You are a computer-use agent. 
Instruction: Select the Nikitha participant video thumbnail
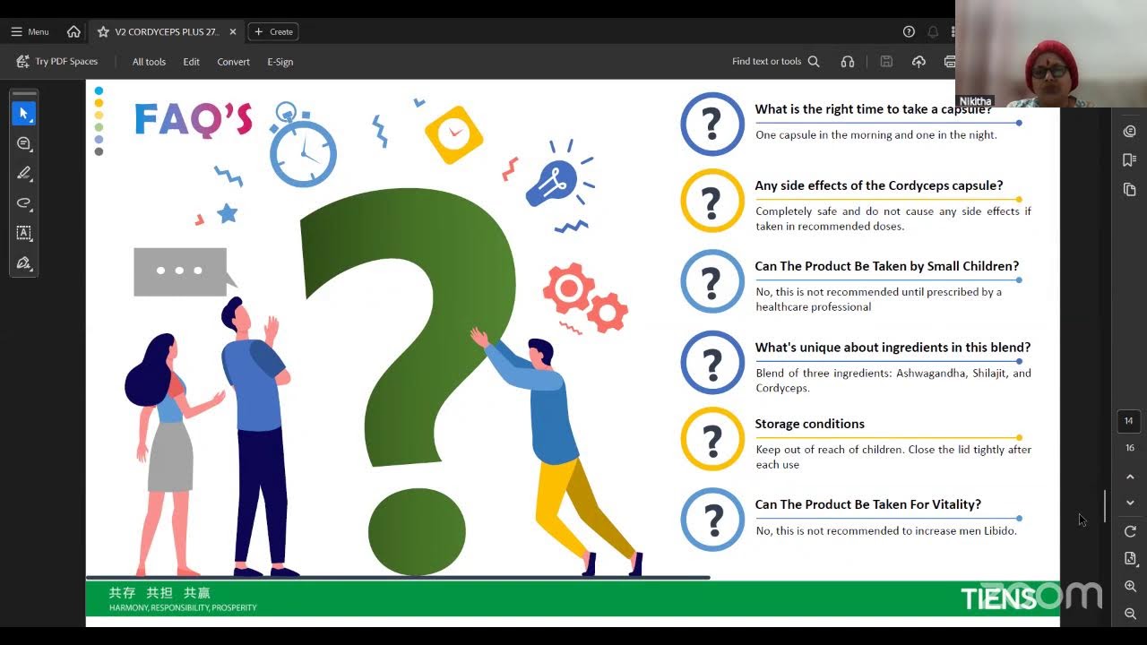coord(1050,54)
